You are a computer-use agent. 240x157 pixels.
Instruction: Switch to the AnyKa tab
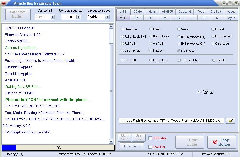coord(231,18)
